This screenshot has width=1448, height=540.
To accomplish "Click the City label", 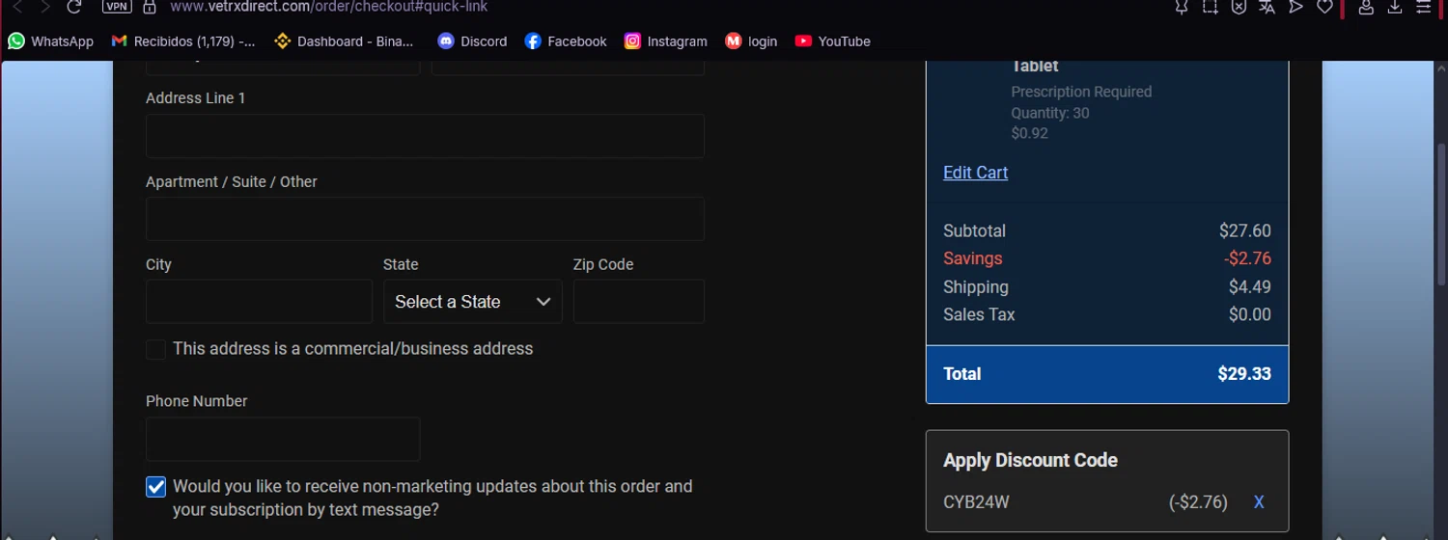I will click(x=158, y=264).
